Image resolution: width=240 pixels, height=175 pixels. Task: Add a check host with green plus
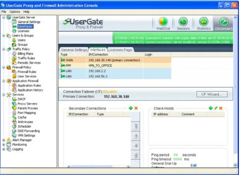coord(210,108)
